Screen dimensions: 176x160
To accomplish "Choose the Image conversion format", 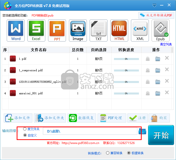I will pyautogui.click(x=78, y=30).
